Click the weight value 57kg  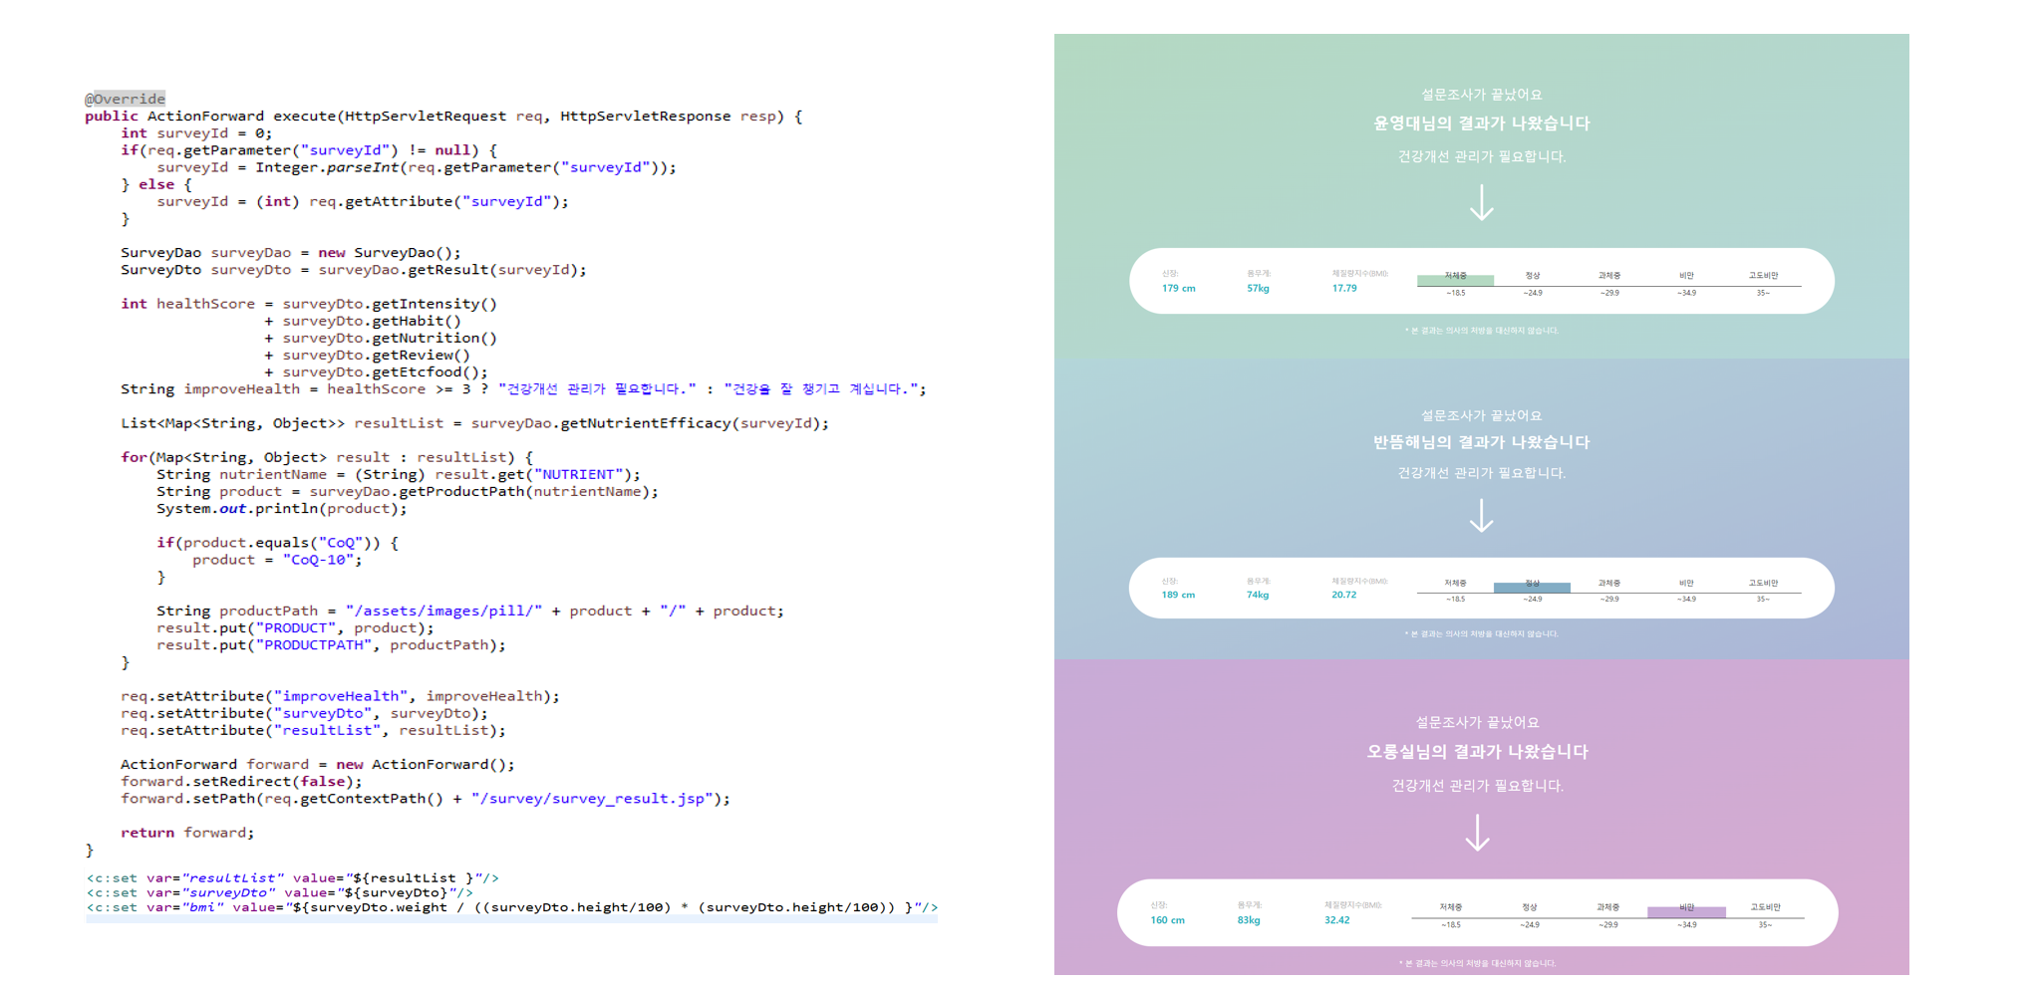coord(1258,289)
